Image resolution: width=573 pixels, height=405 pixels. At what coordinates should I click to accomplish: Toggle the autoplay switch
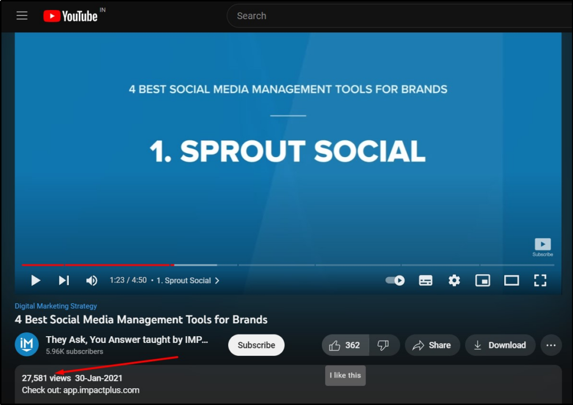tap(396, 280)
